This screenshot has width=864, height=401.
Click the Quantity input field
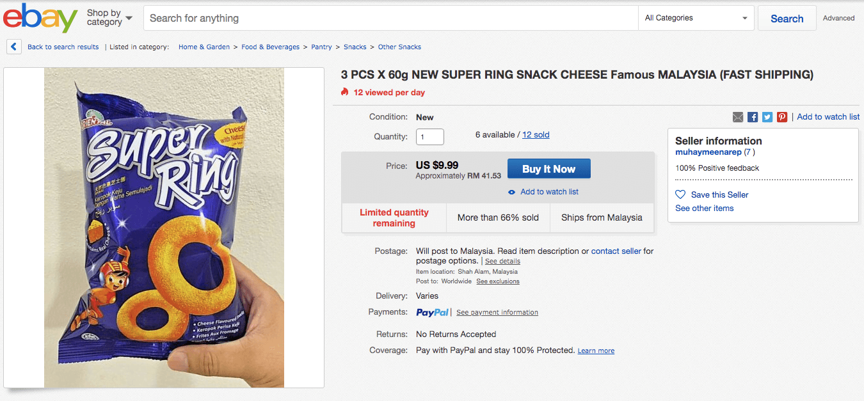click(430, 137)
